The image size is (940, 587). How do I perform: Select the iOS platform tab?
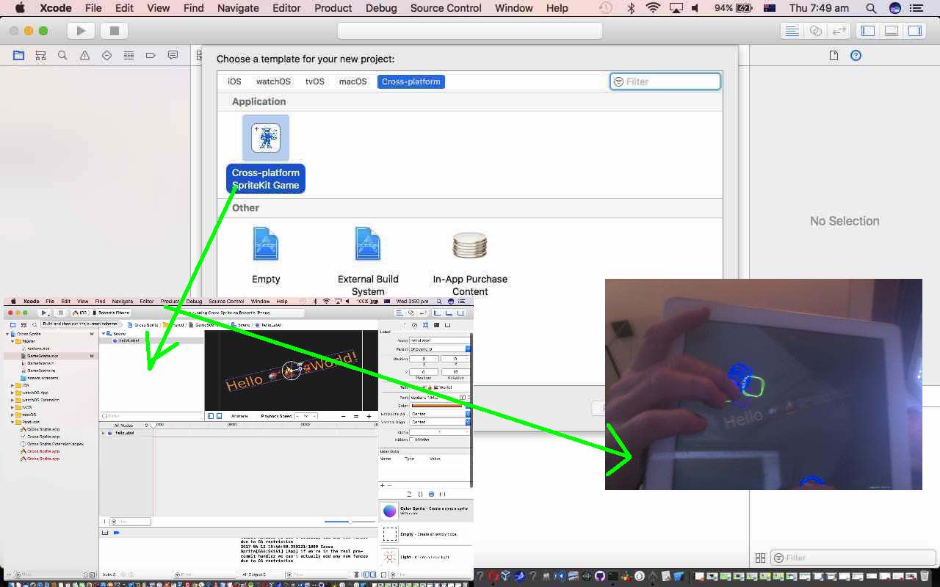pyautogui.click(x=234, y=81)
